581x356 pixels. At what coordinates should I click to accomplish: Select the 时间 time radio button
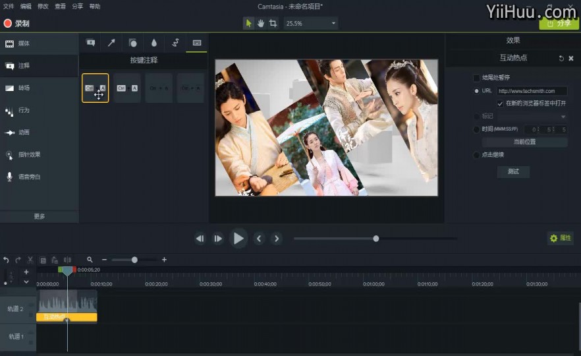[476, 129]
